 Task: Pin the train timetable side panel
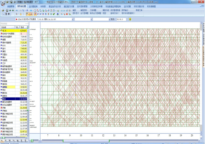(28, 24)
